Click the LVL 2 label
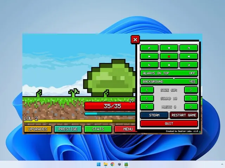The height and width of the screenshot is (168, 225). tap(31, 119)
